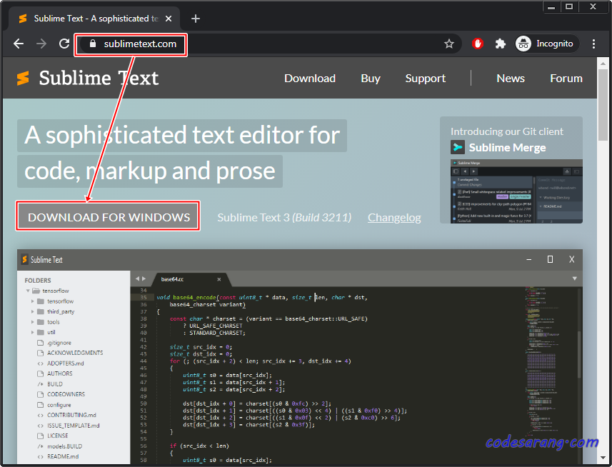612x467 pixels.
Task: Click the padlock site info icon
Action: point(93,44)
